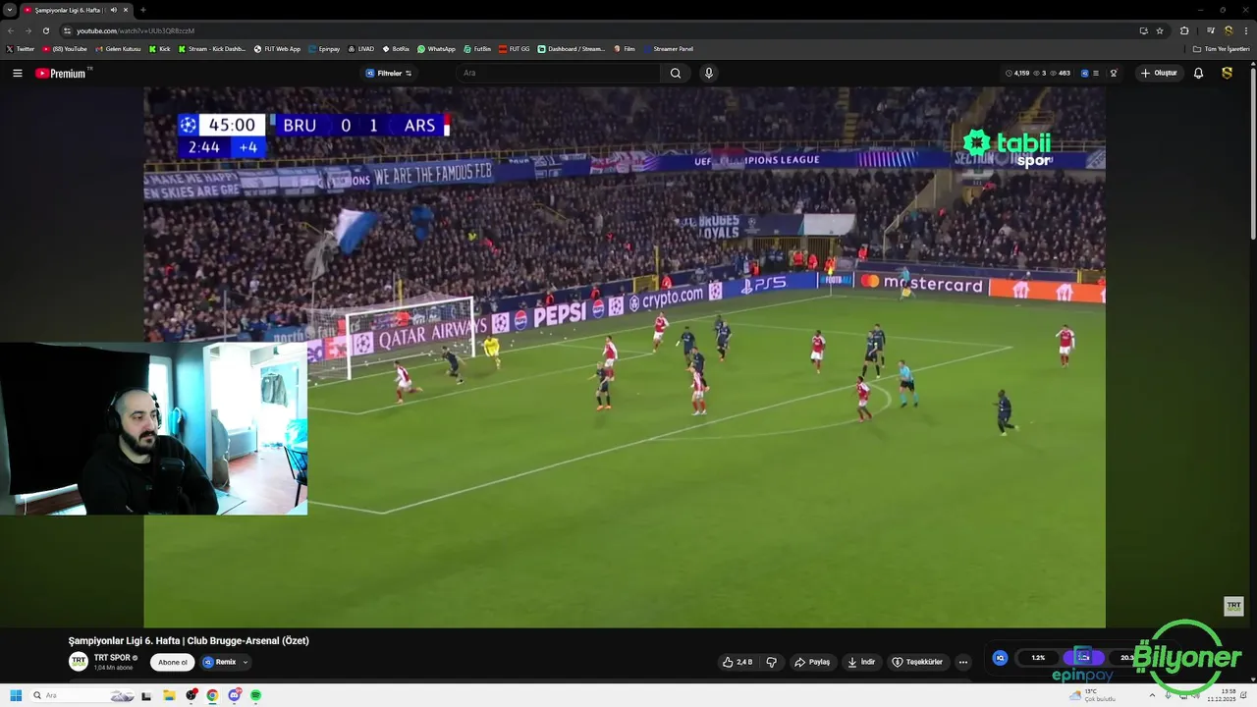Open File Explorer from the taskbar
This screenshot has height=707, width=1257.
[x=169, y=695]
